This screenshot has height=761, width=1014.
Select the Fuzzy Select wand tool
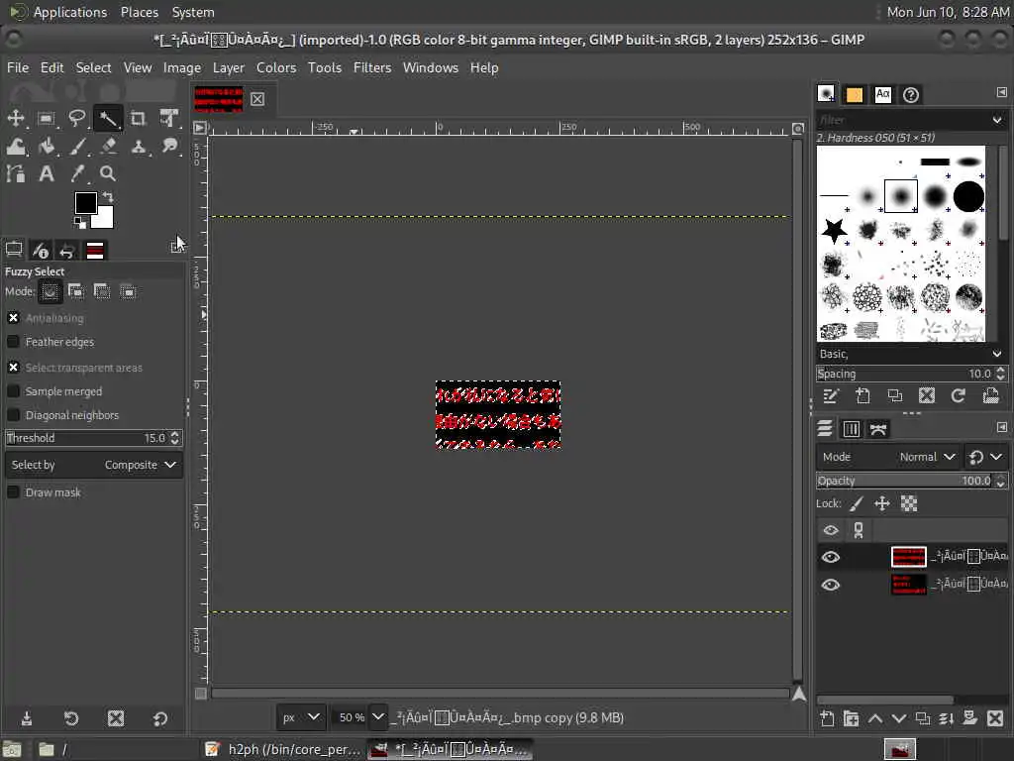pos(108,119)
